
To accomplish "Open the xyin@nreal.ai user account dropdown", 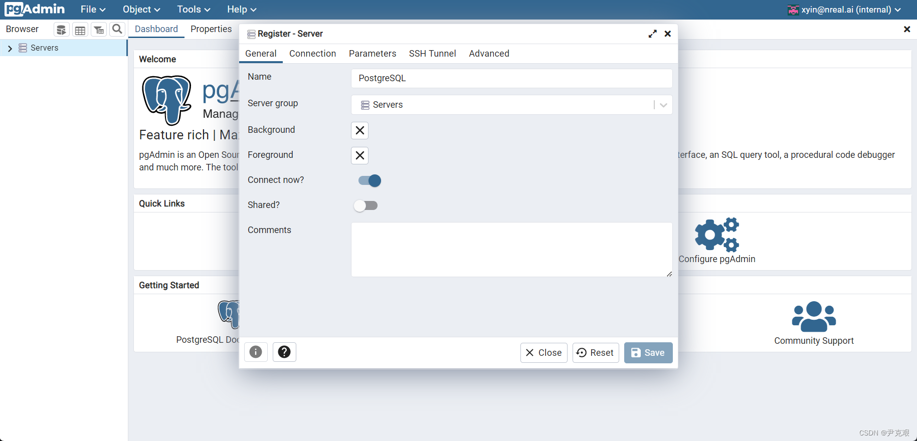I will pos(844,10).
